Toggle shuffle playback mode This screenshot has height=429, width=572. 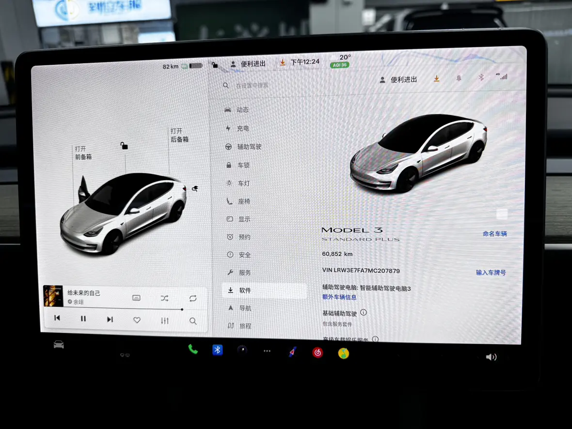click(x=165, y=298)
